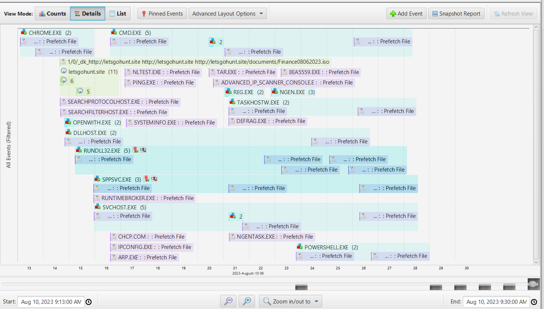
Task: Open the clock picker beside Start time
Action: click(x=89, y=302)
